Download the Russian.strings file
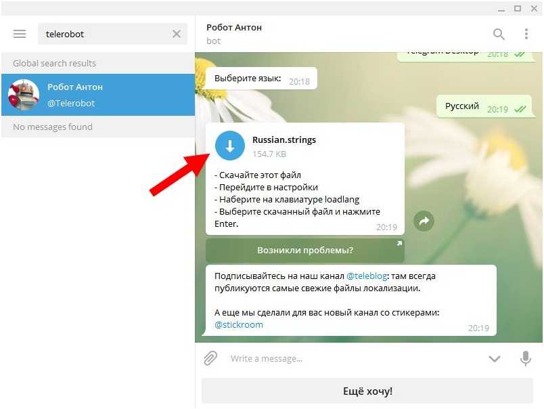This screenshot has width=544, height=409. click(229, 146)
